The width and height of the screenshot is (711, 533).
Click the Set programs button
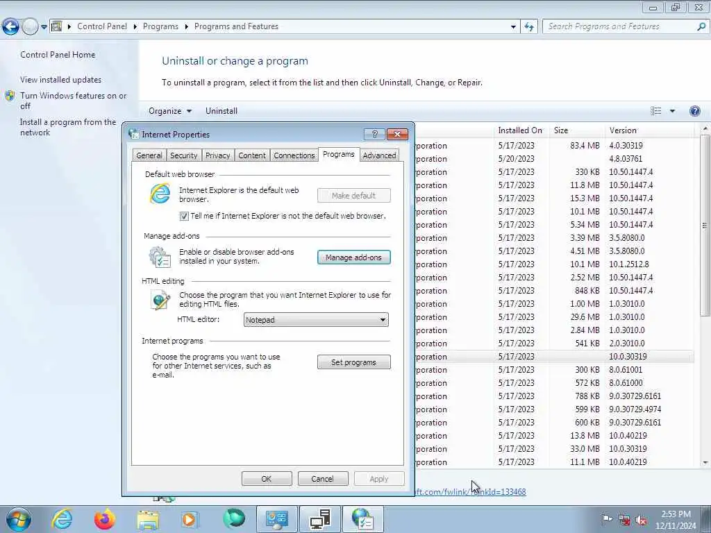(353, 362)
